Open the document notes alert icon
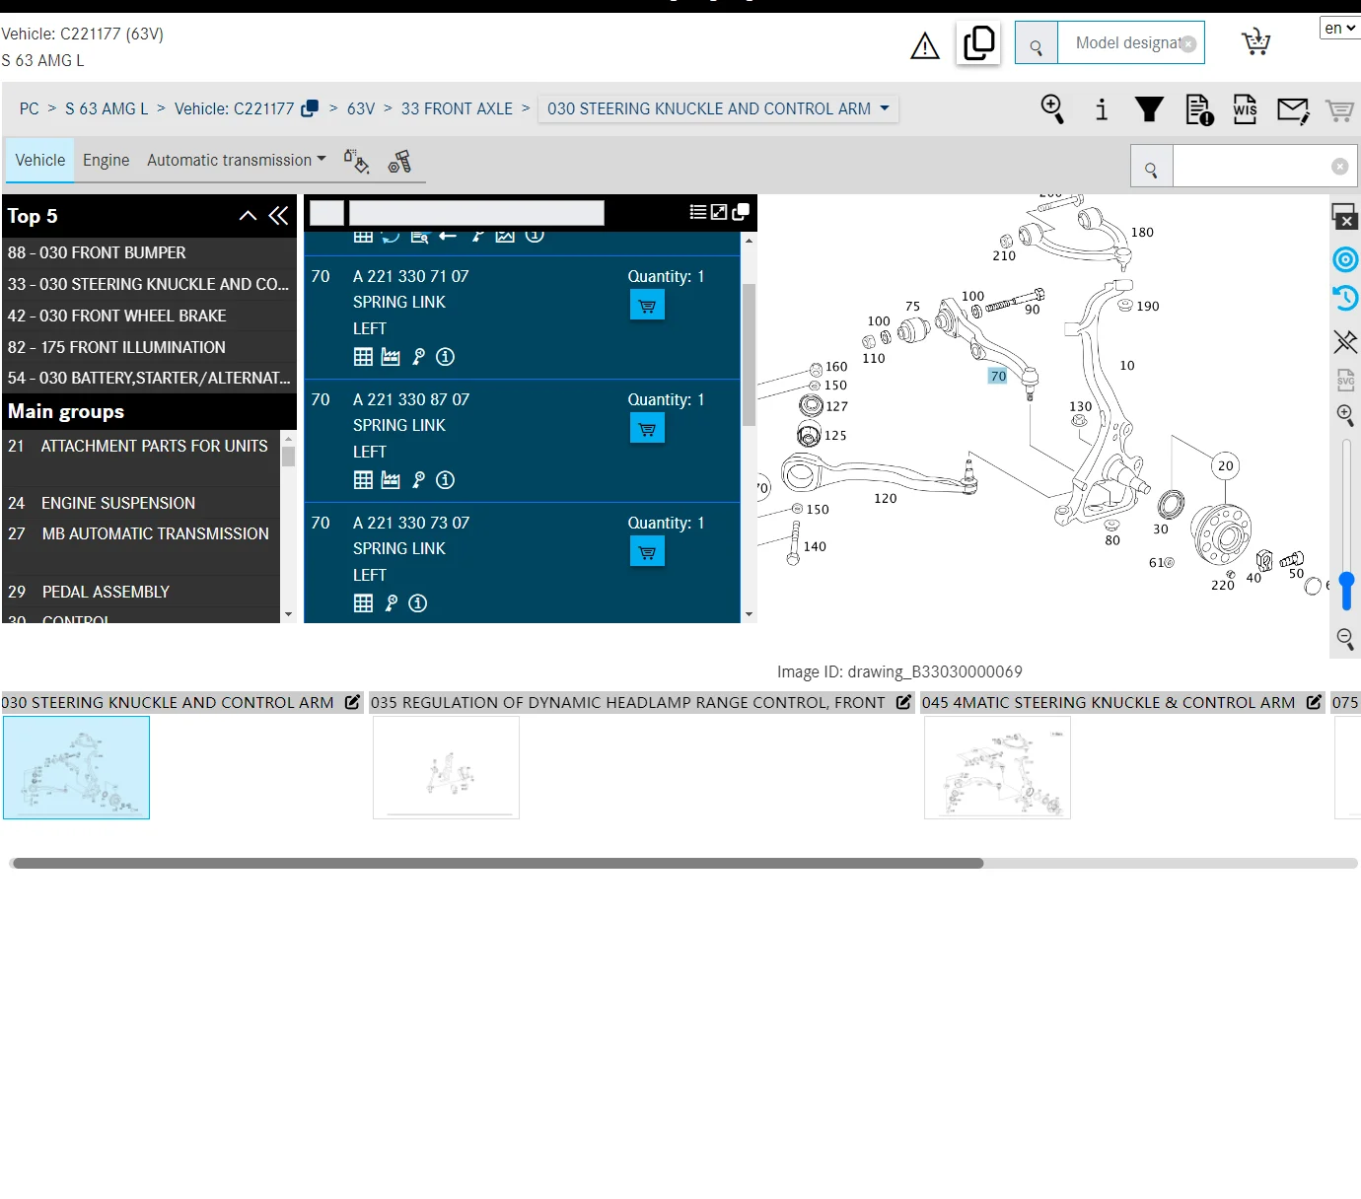 pyautogui.click(x=1199, y=109)
